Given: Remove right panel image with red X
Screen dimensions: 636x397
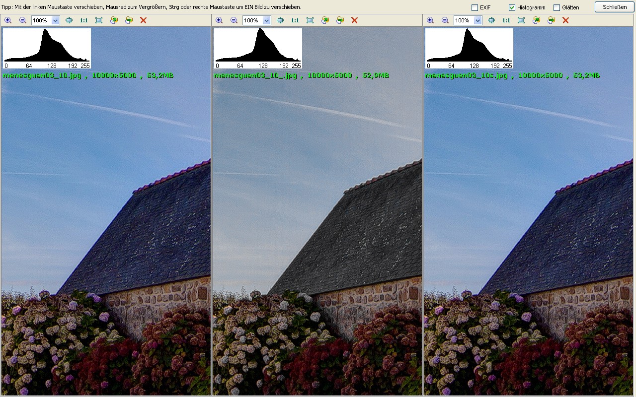Looking at the screenshot, I should click(x=565, y=20).
